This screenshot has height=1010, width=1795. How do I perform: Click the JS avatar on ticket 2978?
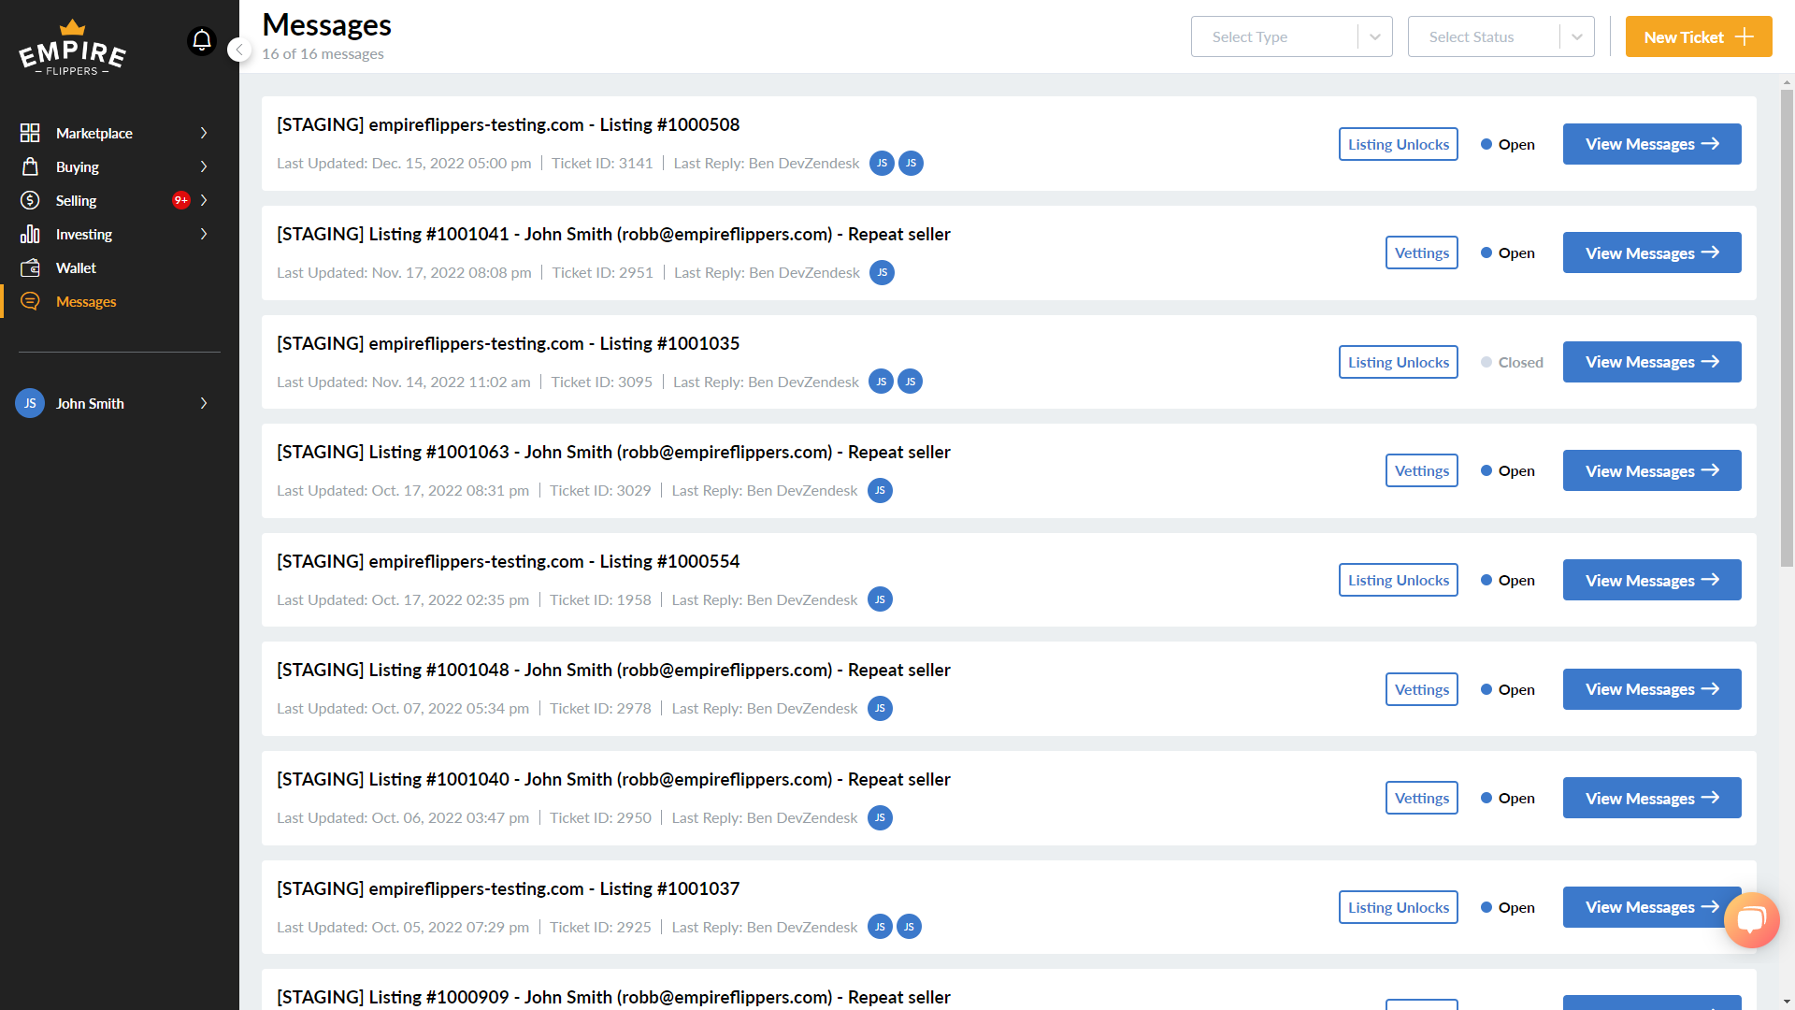[x=880, y=708]
